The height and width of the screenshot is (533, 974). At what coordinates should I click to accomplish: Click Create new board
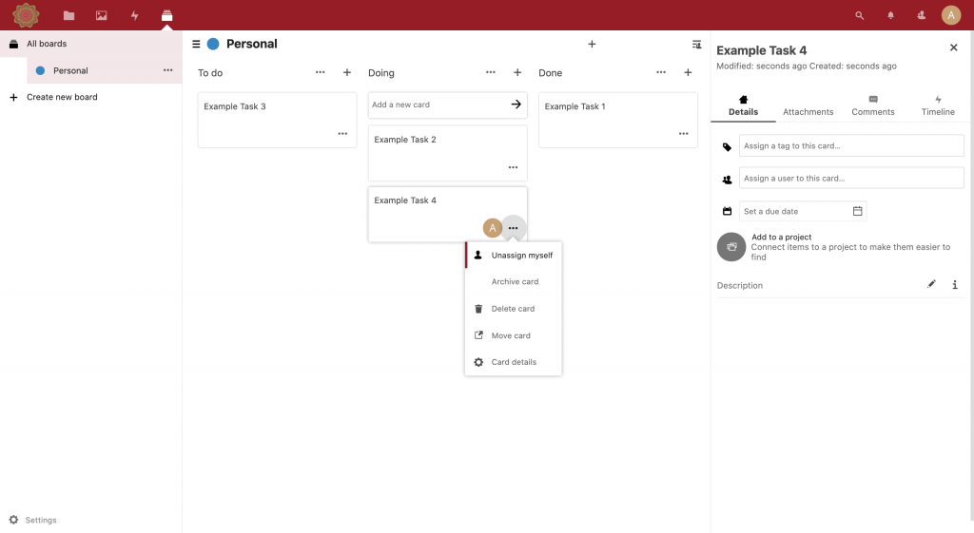90,97
